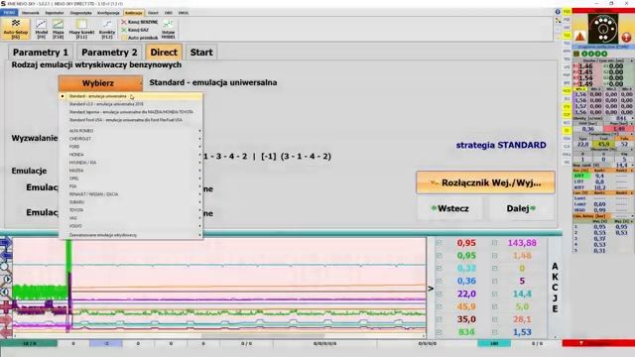Select the magnifier zoom chart tool
The width and height of the screenshot is (635, 357).
pyautogui.click(x=5, y=267)
